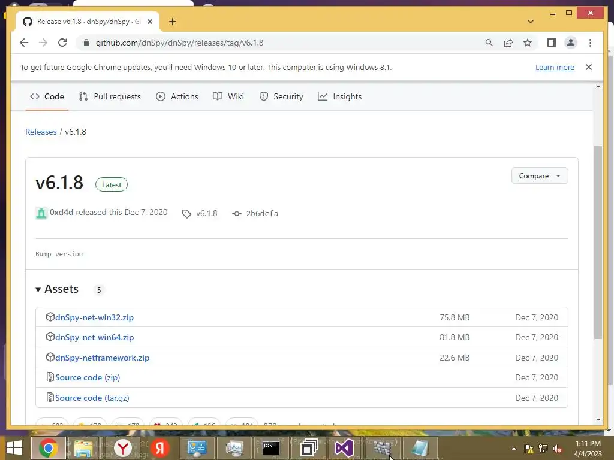This screenshot has width=614, height=460.
Task: Click the 81.8 MB file size
Action: click(x=455, y=337)
